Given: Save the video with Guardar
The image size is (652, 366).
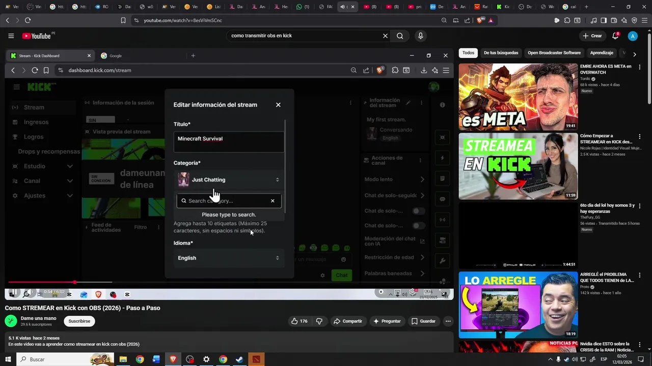Looking at the screenshot, I should click(424, 321).
